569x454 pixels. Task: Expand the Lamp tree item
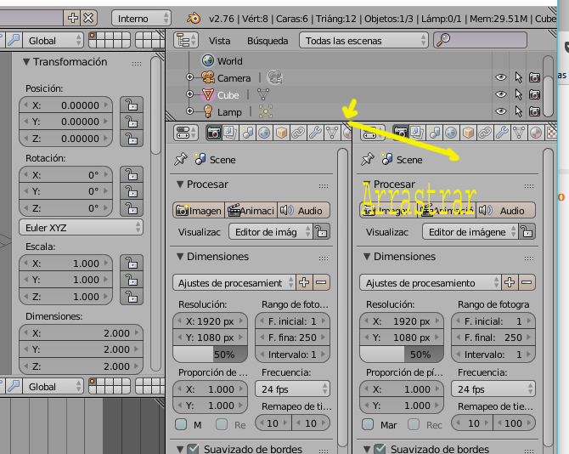189,111
